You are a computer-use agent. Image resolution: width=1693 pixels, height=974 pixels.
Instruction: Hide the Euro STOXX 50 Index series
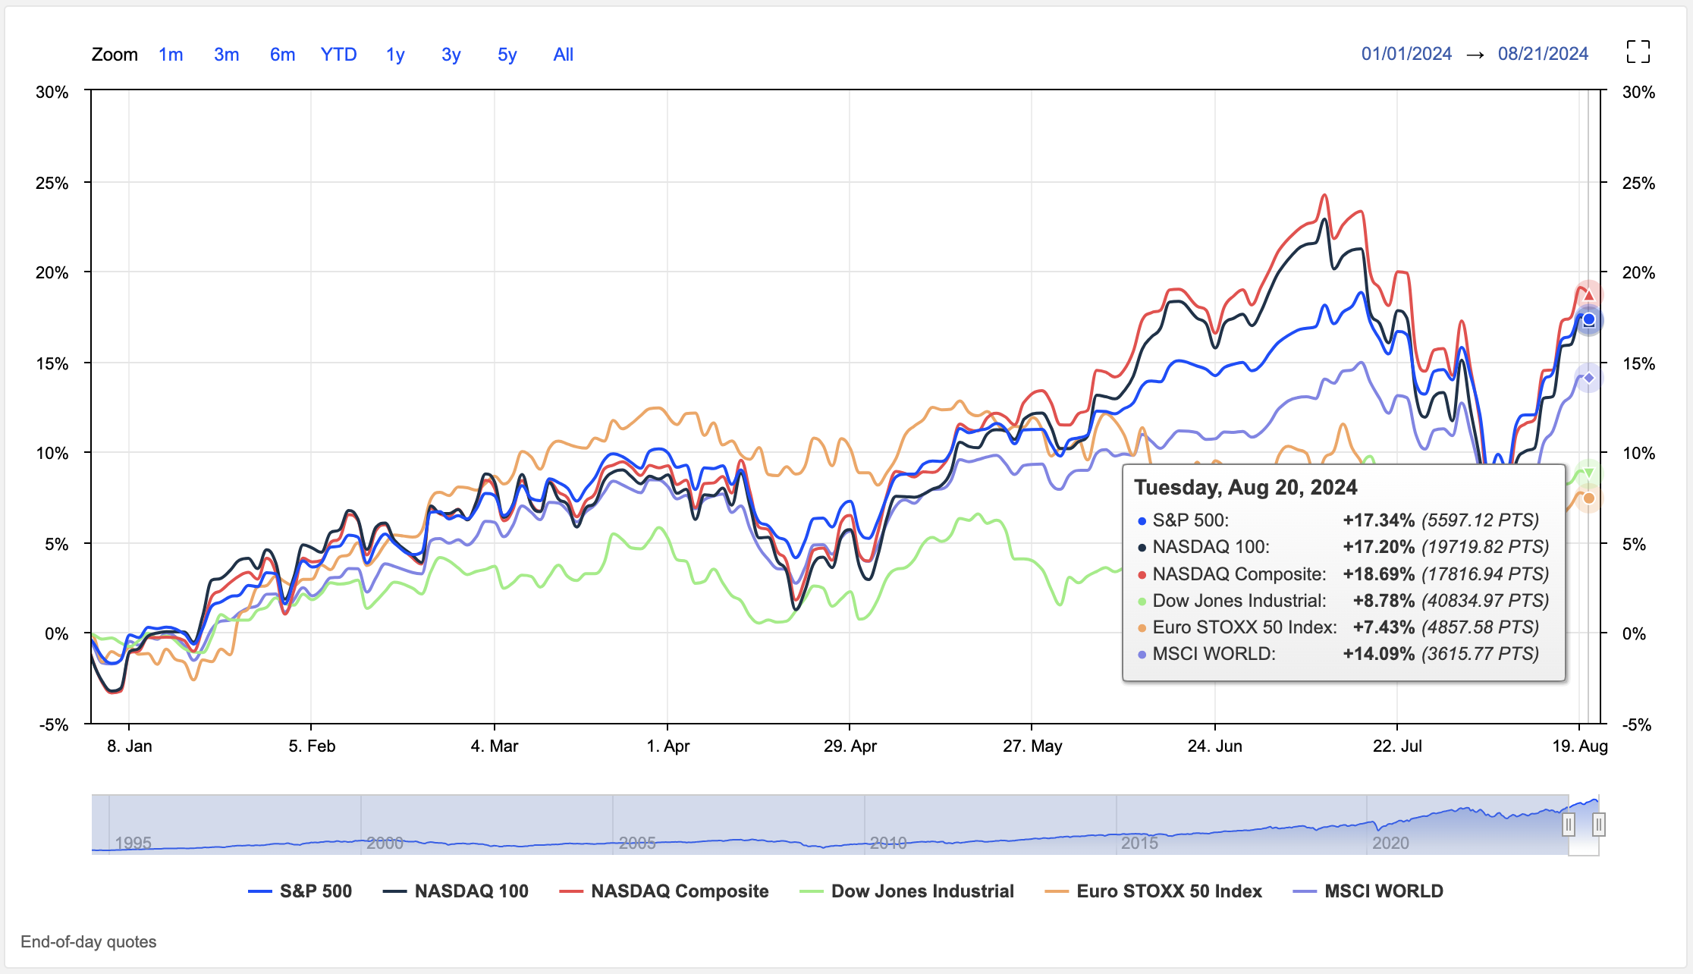1168,891
